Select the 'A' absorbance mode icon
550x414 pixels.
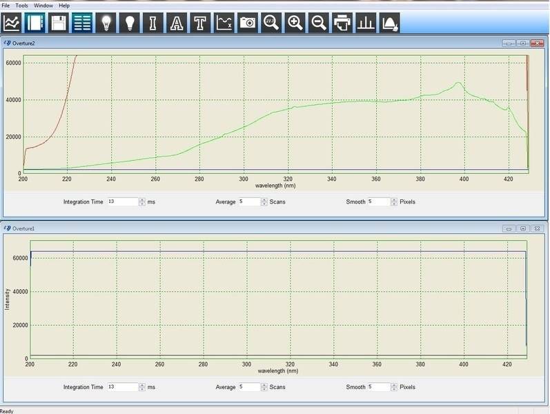click(x=177, y=22)
